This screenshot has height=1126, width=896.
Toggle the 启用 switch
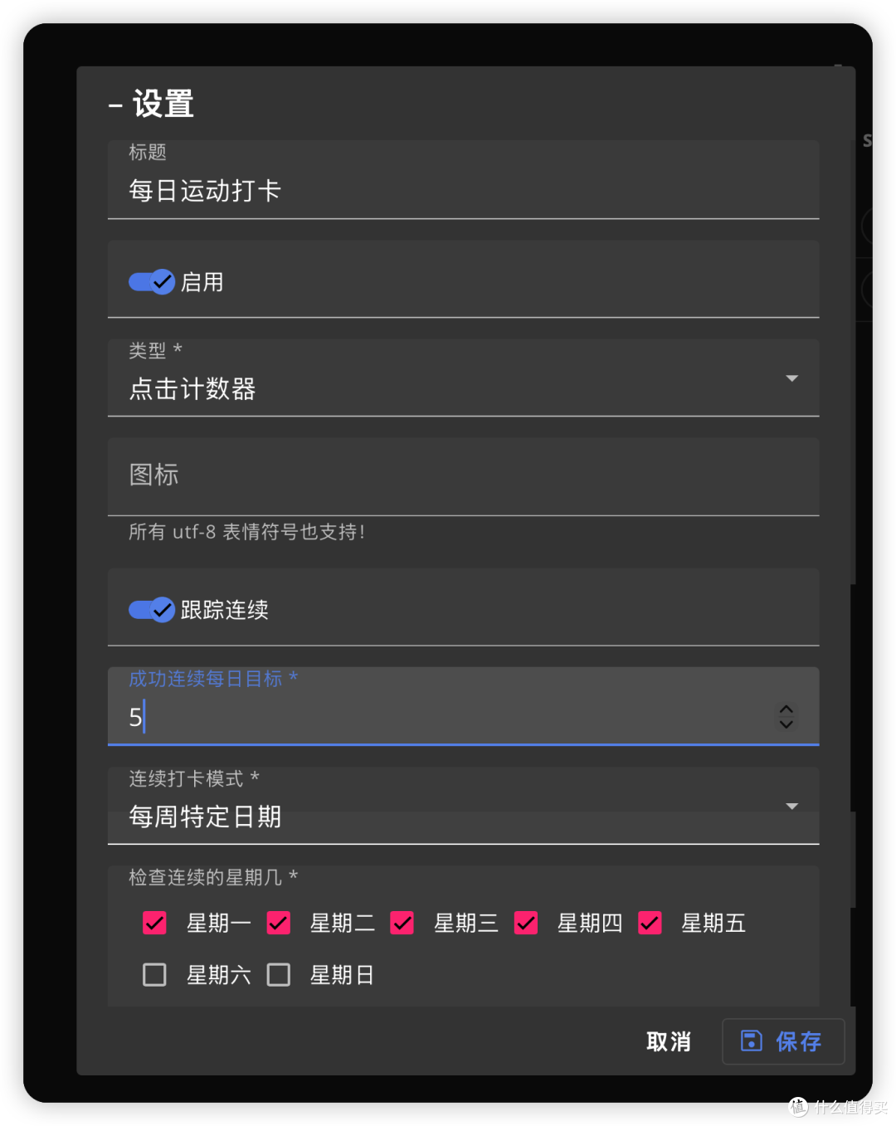point(151,282)
